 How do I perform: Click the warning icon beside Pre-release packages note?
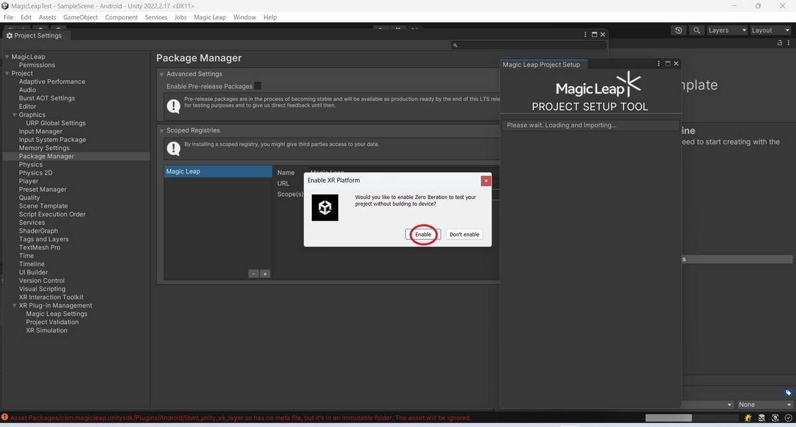tap(174, 105)
